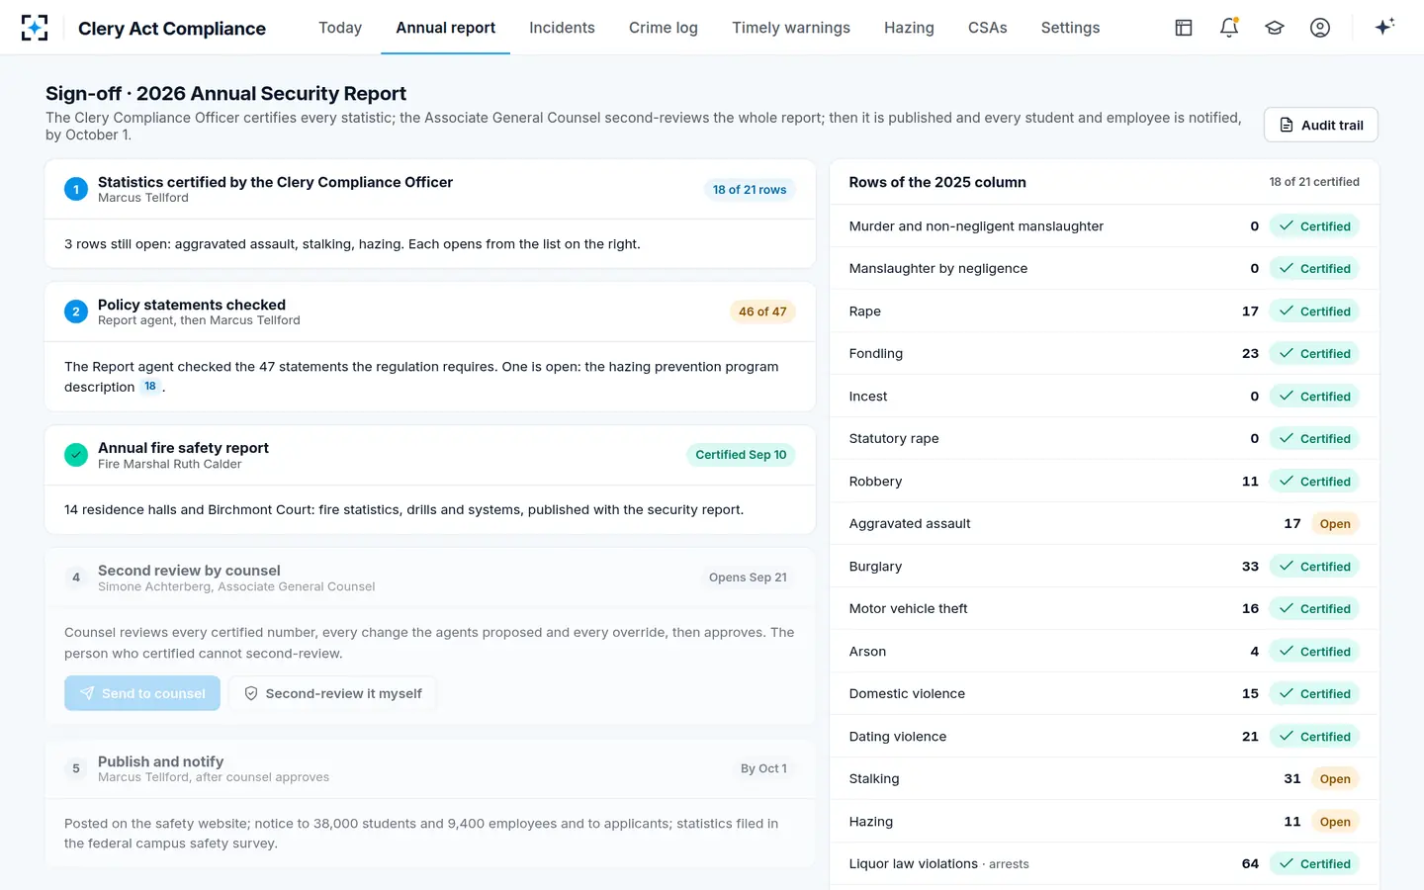Image resolution: width=1424 pixels, height=890 pixels.
Task: Click the Fondling count 23
Action: [x=1250, y=354]
